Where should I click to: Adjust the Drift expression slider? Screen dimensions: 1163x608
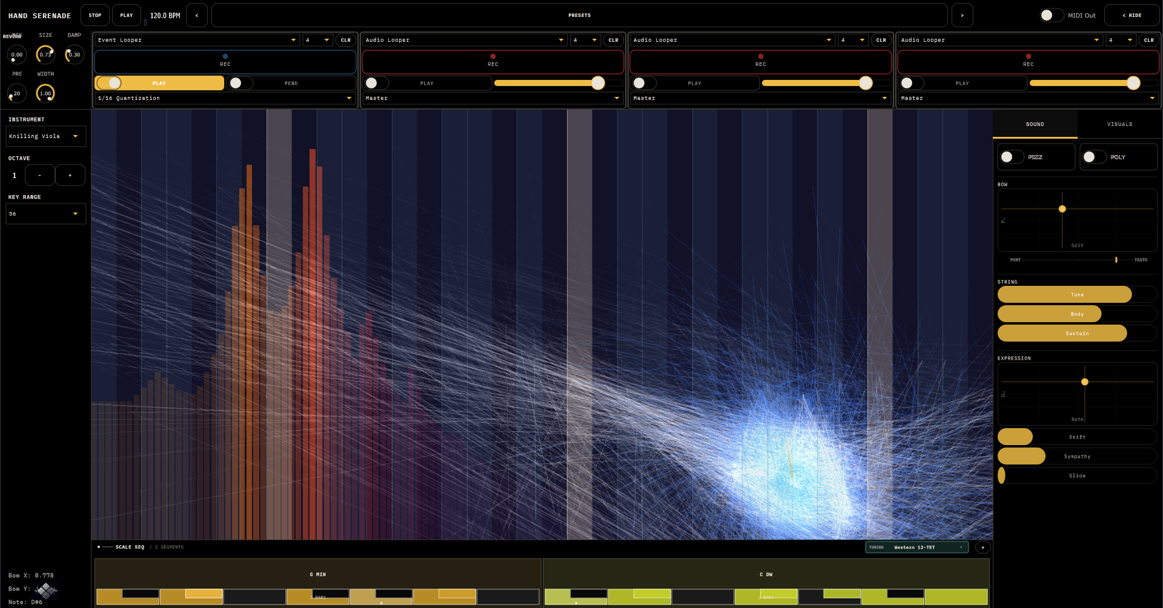pos(1078,437)
